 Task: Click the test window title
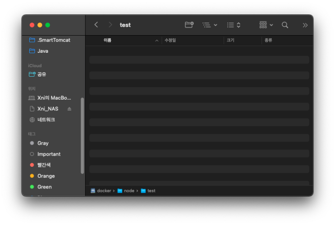pos(125,25)
